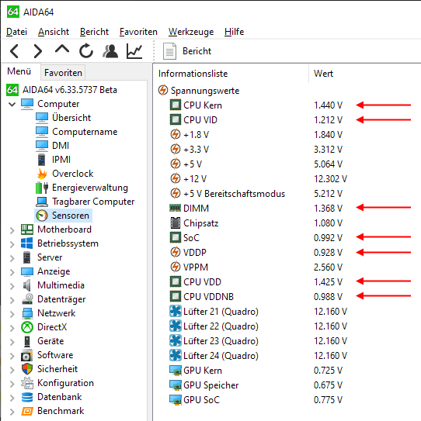This screenshot has width=421, height=421.
Task: Select IPMI in the tree
Action: point(61,160)
